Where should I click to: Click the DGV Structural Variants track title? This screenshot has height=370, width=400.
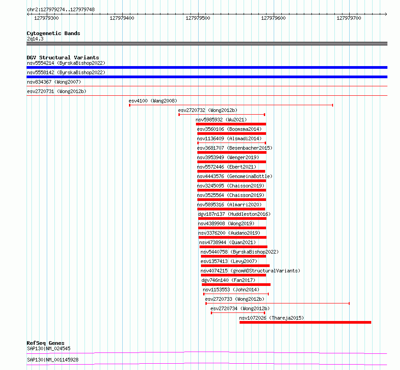point(63,58)
